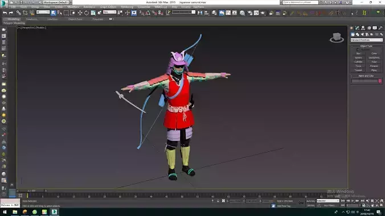Toggle Percent Snap icon

tap(154, 13)
